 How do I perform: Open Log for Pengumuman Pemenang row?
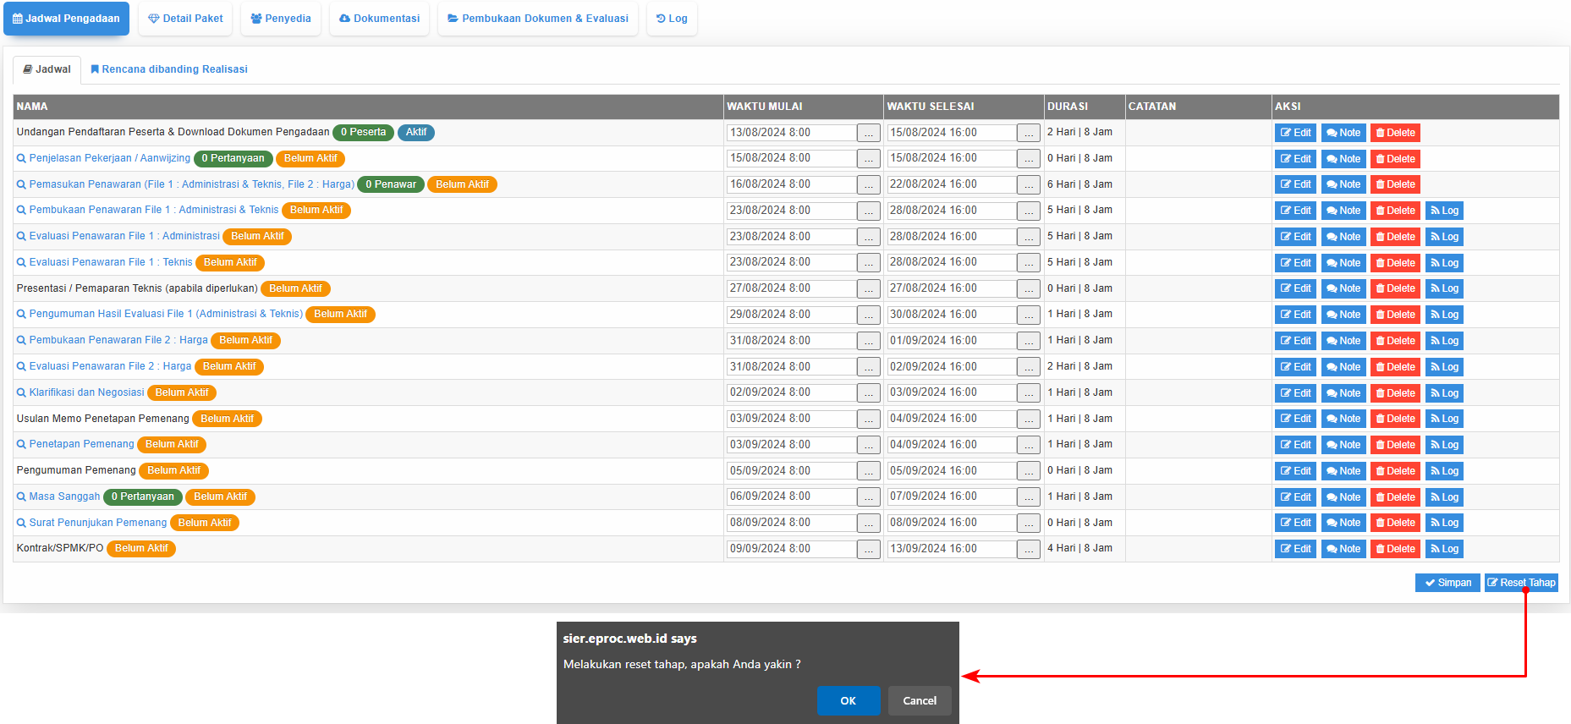click(1444, 471)
